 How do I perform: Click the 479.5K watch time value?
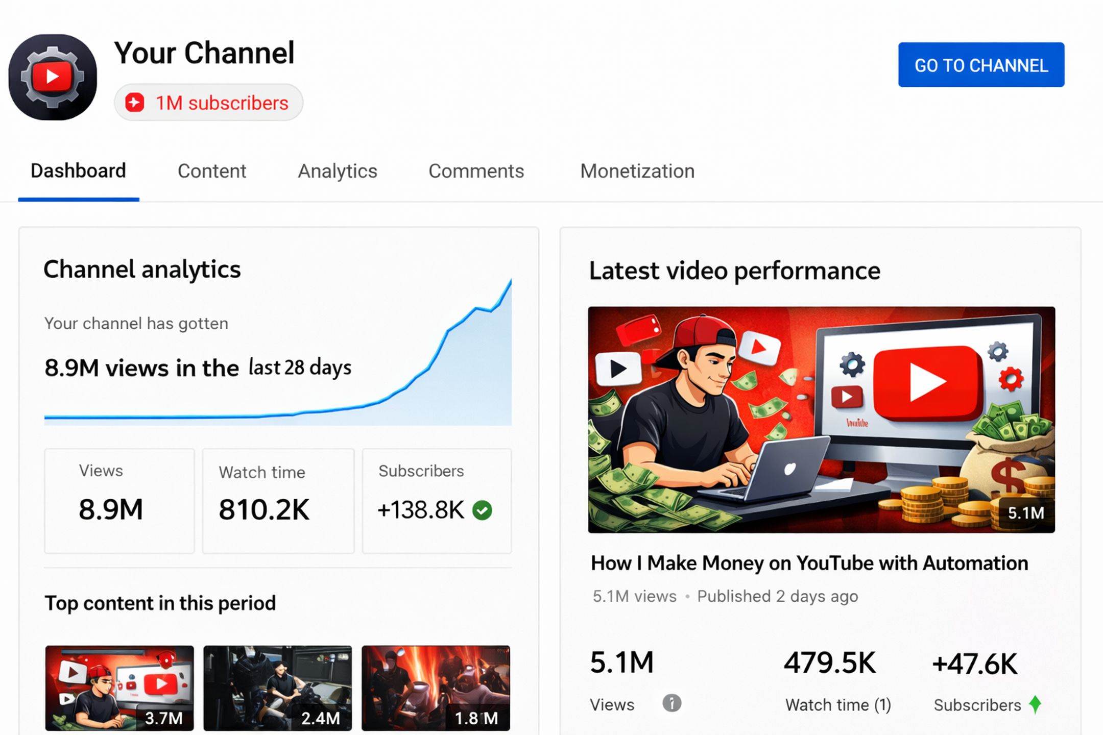[830, 663]
